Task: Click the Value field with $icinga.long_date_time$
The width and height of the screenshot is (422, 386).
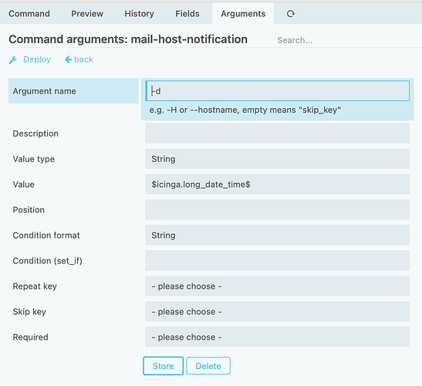Action: tap(277, 185)
